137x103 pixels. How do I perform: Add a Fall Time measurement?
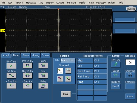click(x=11, y=76)
